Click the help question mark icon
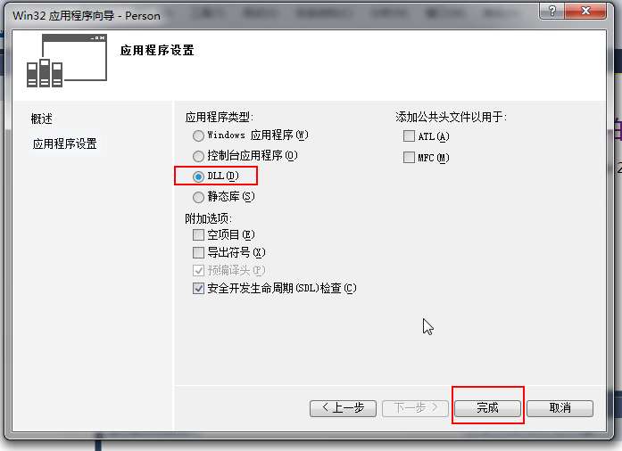This screenshot has width=622, height=451. 552,11
